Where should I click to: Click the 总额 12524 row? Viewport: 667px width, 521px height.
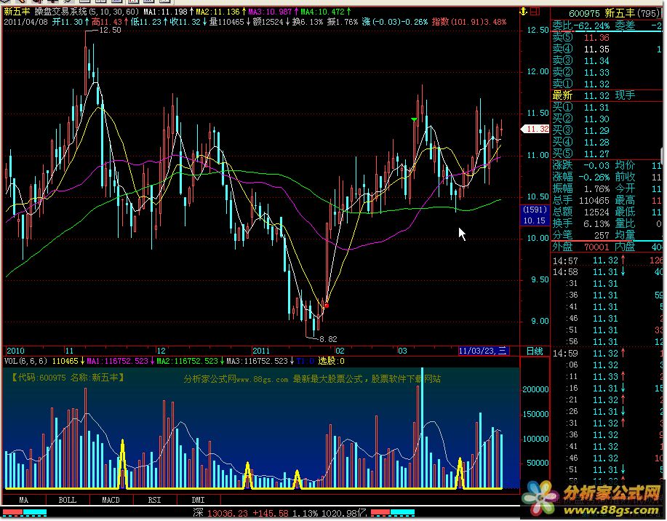tap(581, 212)
